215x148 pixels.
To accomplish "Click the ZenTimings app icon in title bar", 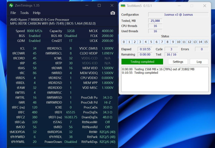I will click(x=11, y=5).
